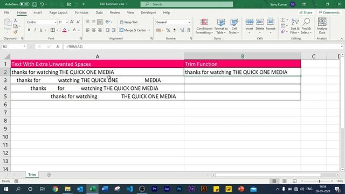The height and width of the screenshot is (194, 345).
Task: Open Quick Access Toolbar customize arrow
Action: point(84,4)
